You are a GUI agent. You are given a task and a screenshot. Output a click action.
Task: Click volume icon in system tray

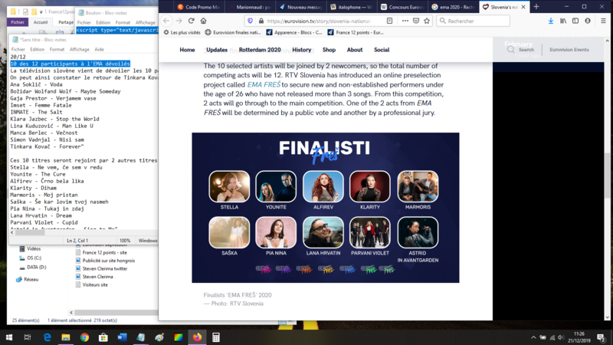click(x=561, y=337)
